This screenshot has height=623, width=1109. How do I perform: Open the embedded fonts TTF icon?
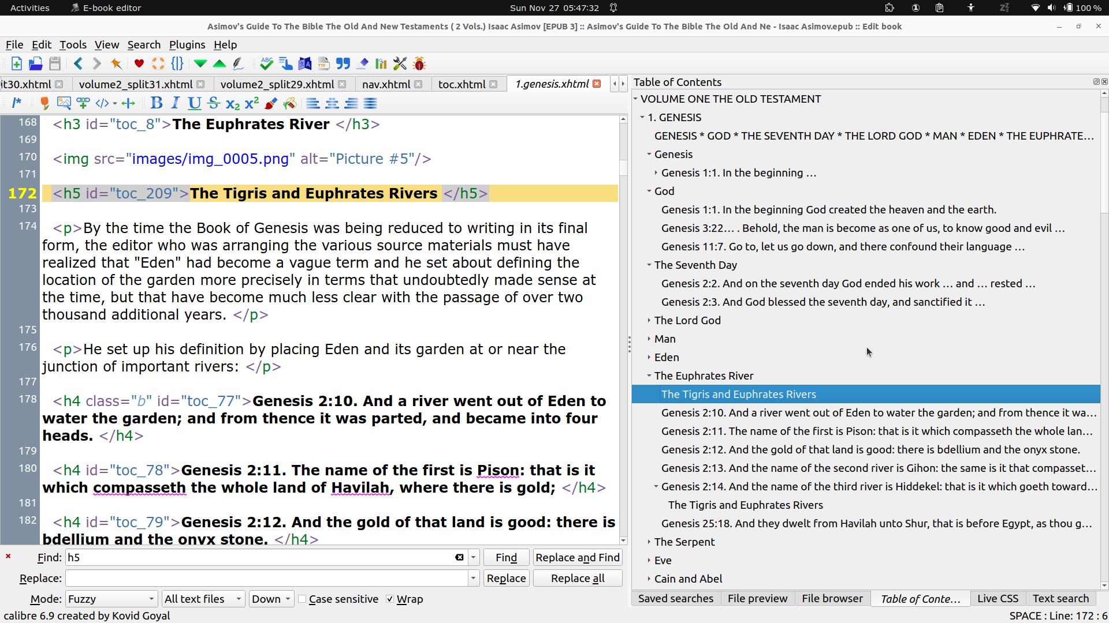323,63
